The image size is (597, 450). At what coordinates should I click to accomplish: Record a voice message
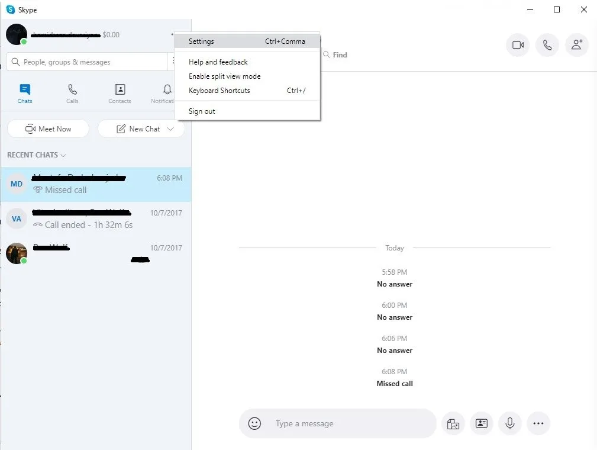[x=510, y=423]
